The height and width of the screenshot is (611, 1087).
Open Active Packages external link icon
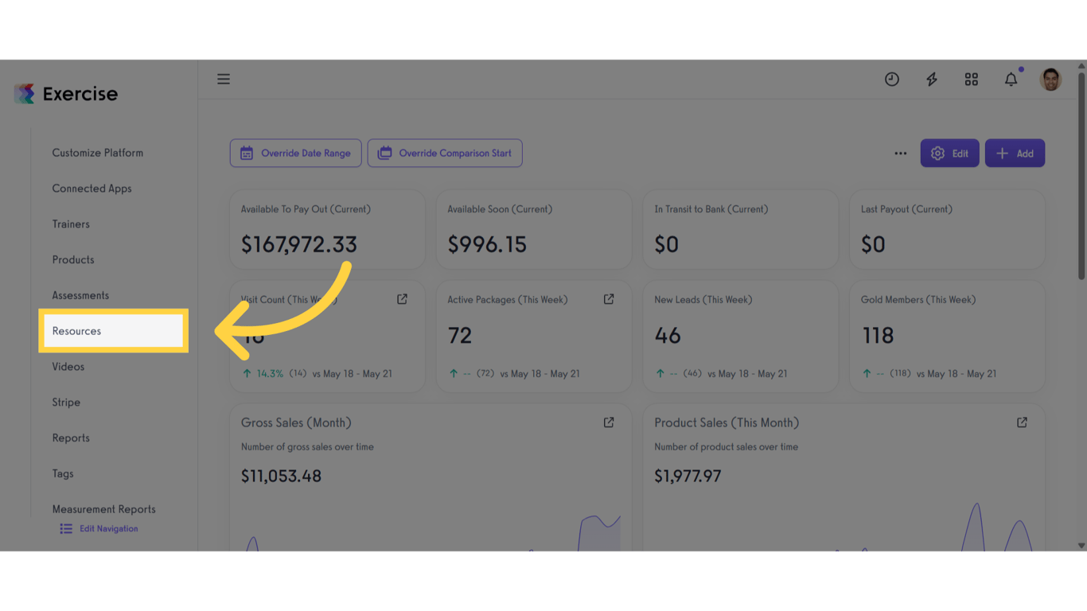(x=609, y=299)
